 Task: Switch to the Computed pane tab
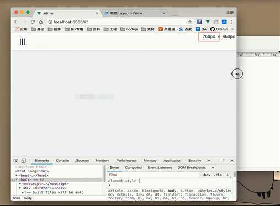[x=134, y=168]
